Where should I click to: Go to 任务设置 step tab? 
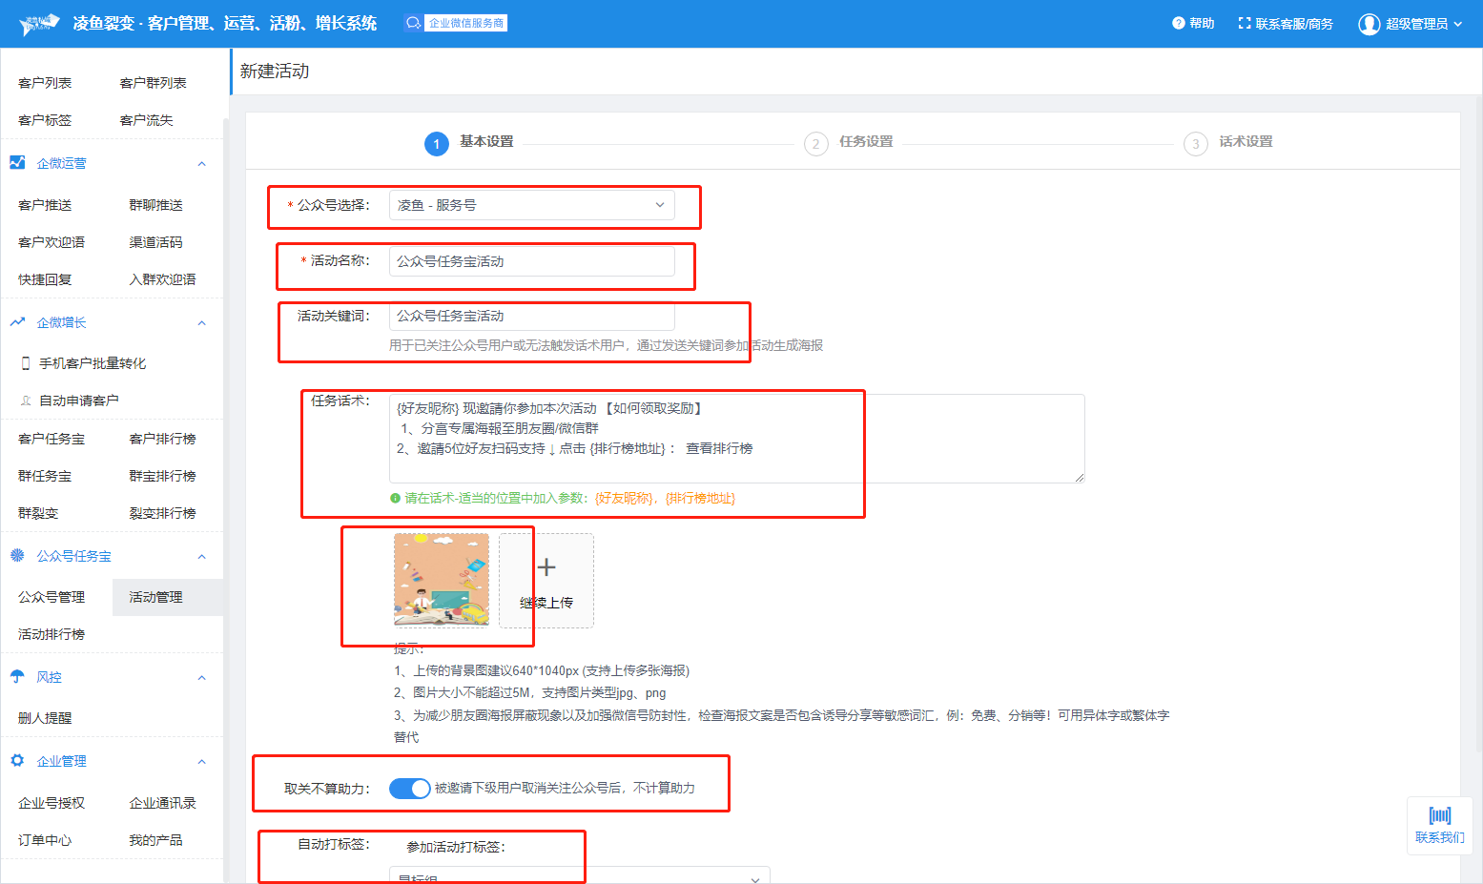(x=865, y=142)
